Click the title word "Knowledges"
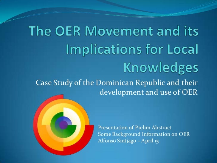 [161, 68]
